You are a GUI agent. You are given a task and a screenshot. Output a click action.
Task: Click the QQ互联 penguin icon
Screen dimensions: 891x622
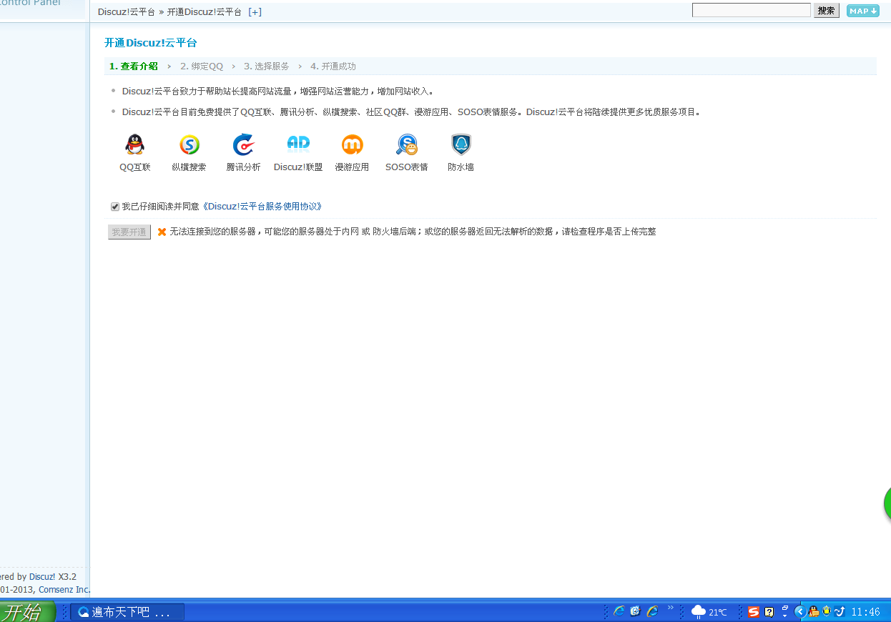pyautogui.click(x=134, y=145)
